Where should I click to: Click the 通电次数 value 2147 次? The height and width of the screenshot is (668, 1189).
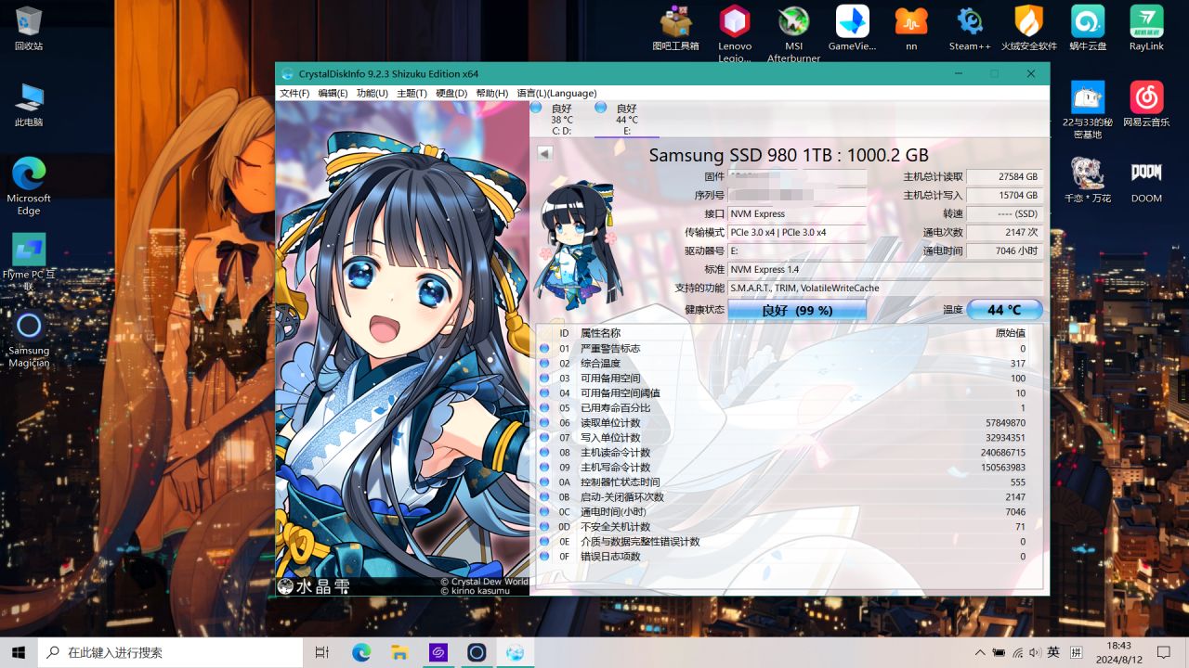[x=1004, y=233]
